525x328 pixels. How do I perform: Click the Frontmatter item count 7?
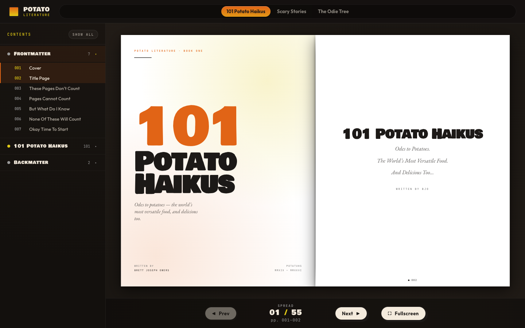(x=89, y=54)
